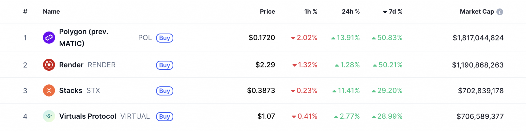Click the Virtuals Protocol logo icon
Image resolution: width=526 pixels, height=132 pixels.
49,116
